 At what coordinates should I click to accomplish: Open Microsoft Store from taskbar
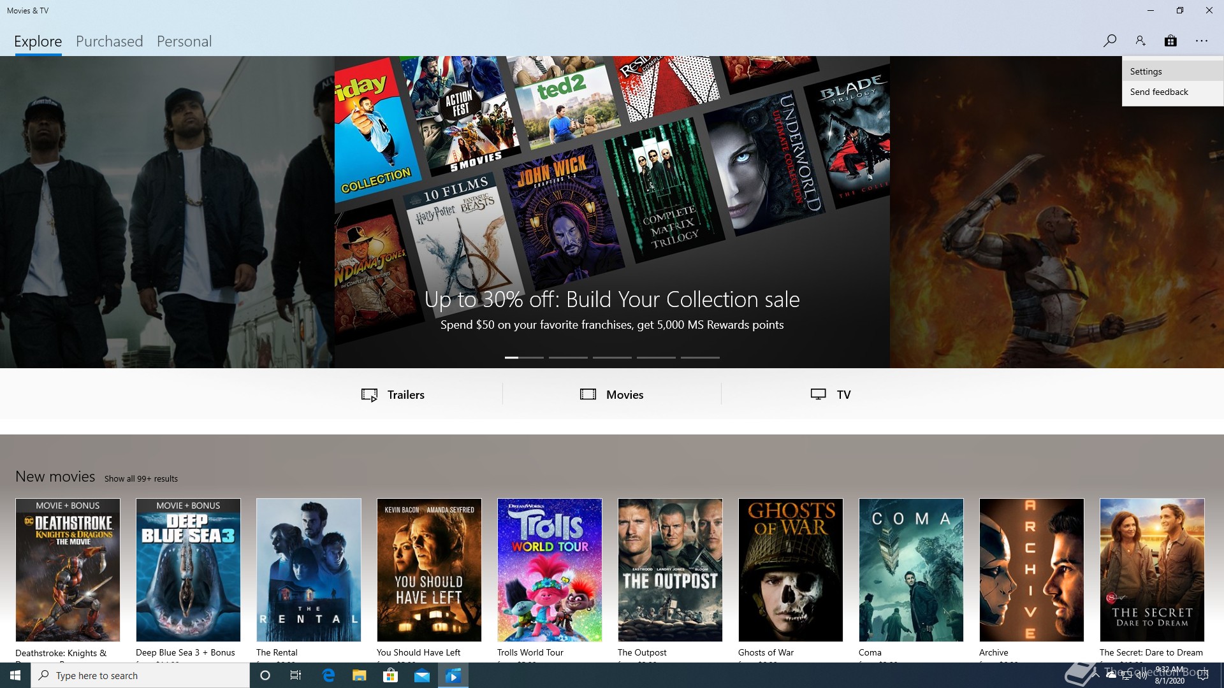390,675
